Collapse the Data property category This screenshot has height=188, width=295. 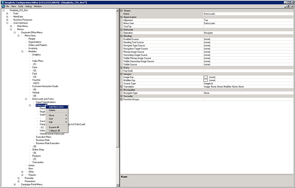[122, 68]
